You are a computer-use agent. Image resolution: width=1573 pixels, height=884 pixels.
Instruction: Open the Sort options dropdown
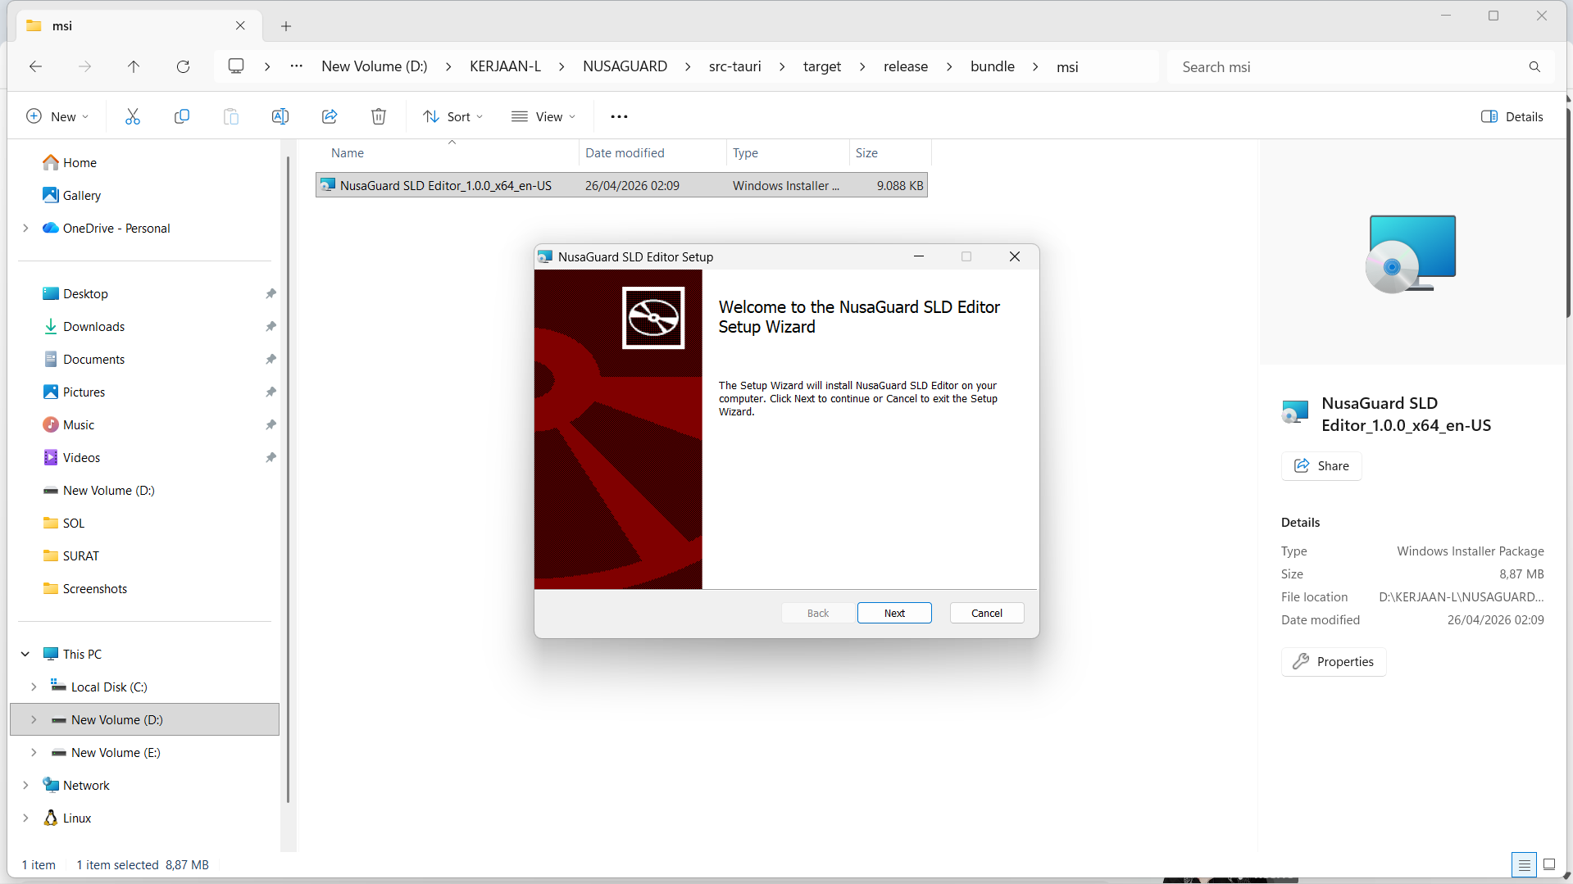tap(452, 116)
